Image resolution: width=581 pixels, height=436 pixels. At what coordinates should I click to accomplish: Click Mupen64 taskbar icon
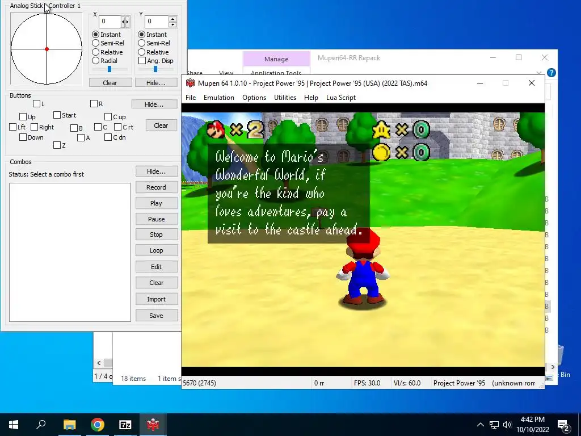pyautogui.click(x=153, y=425)
